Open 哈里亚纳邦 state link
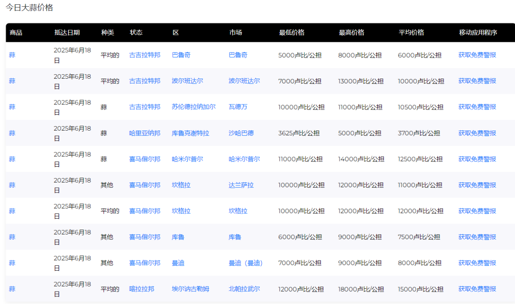 pyautogui.click(x=144, y=133)
